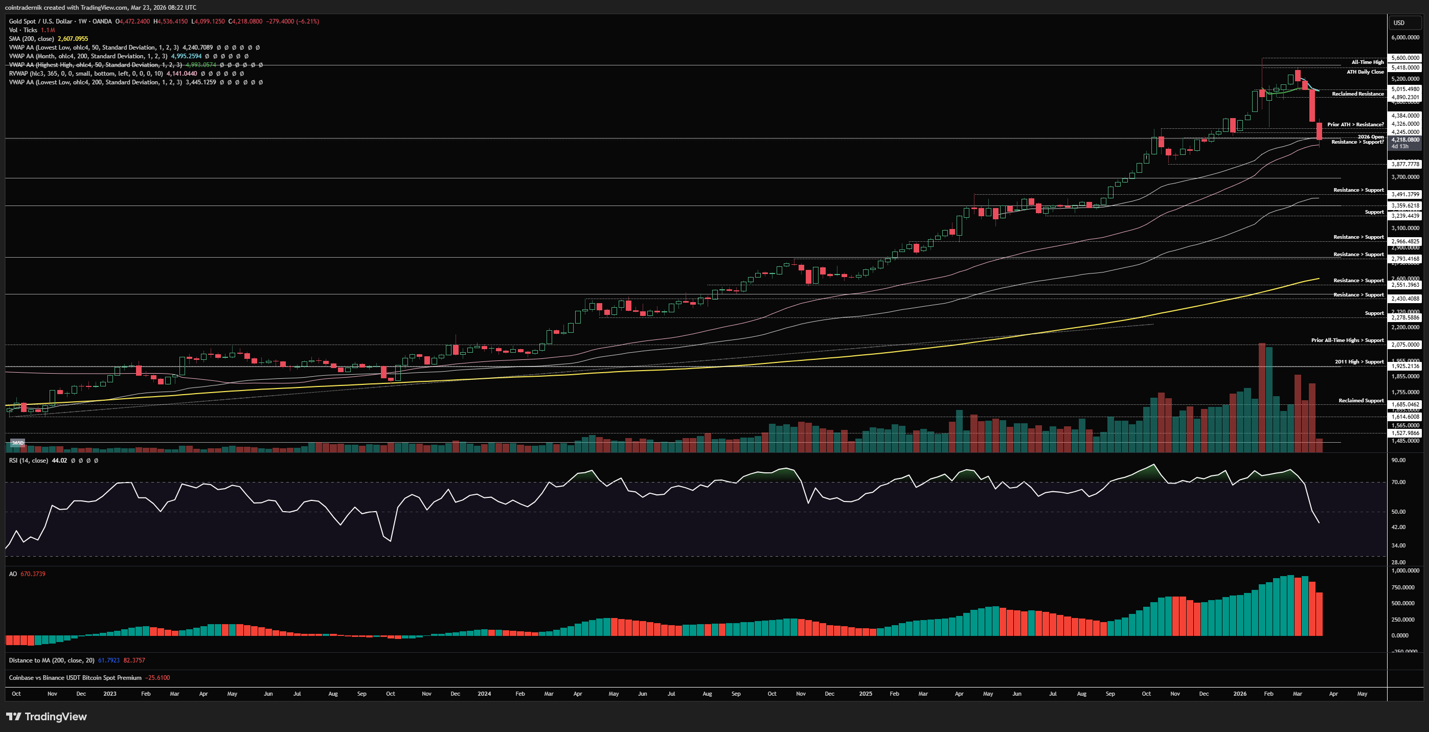Click the TradingView logo

[47, 717]
